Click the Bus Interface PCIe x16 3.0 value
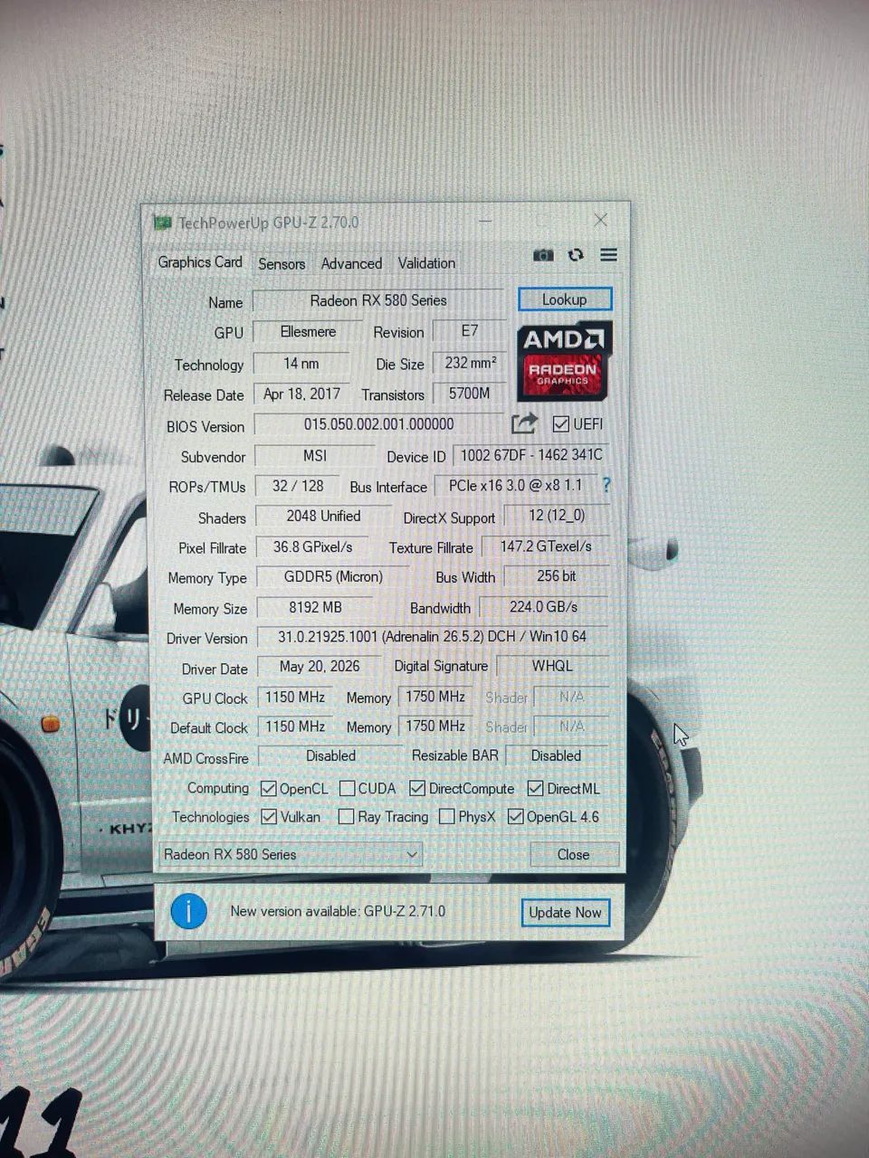 tap(516, 486)
